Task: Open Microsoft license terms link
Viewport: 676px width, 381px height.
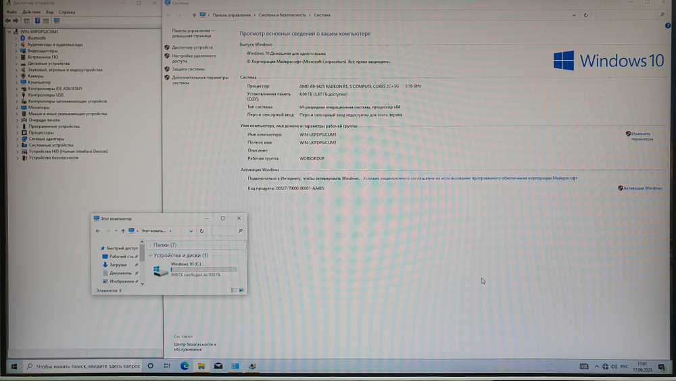Action: (x=470, y=178)
